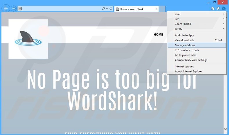Click the HOME navigation link on page

[159, 34]
